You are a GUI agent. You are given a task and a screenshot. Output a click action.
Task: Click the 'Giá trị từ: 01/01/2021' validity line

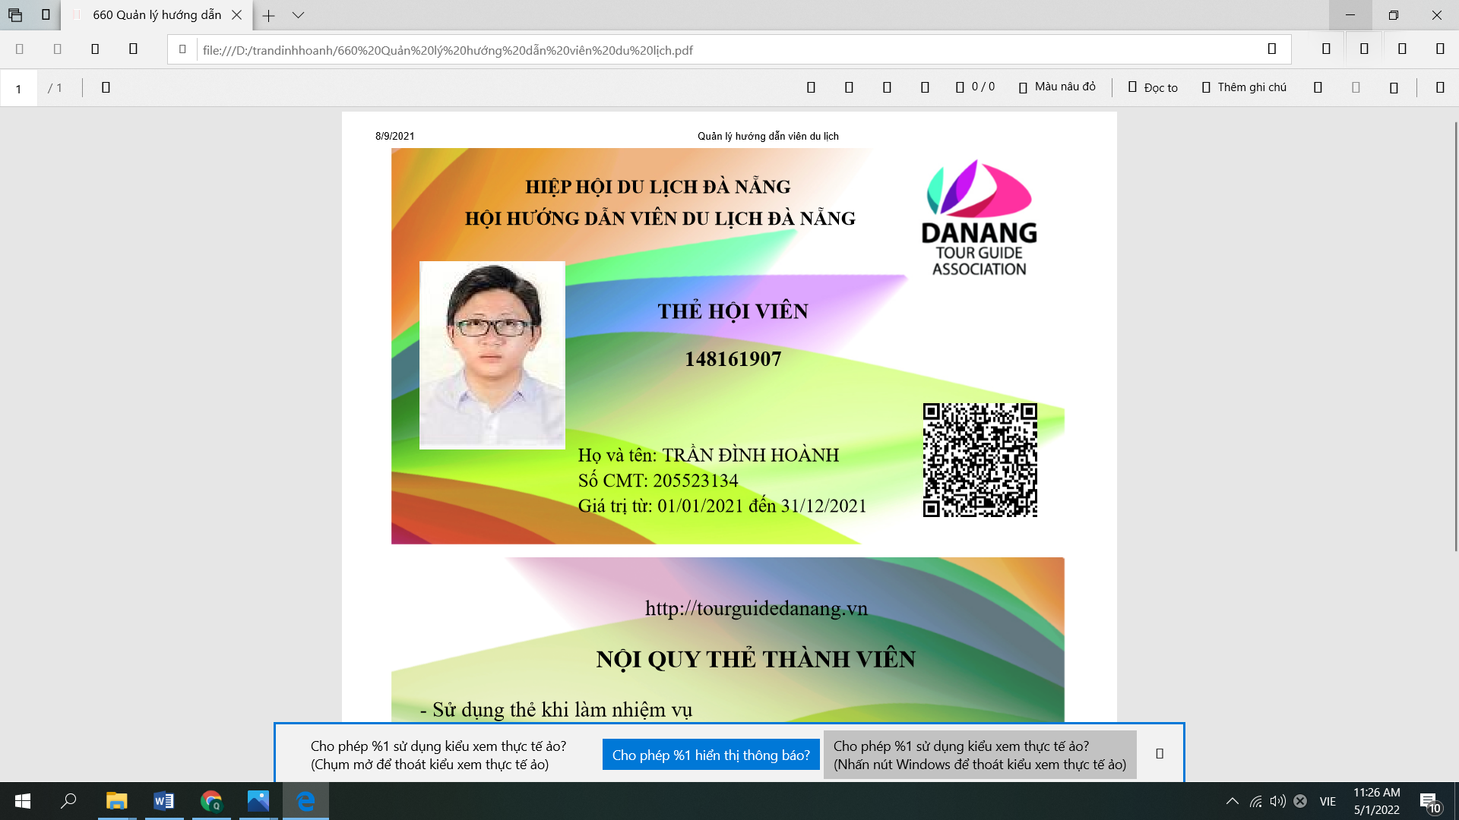722,506
